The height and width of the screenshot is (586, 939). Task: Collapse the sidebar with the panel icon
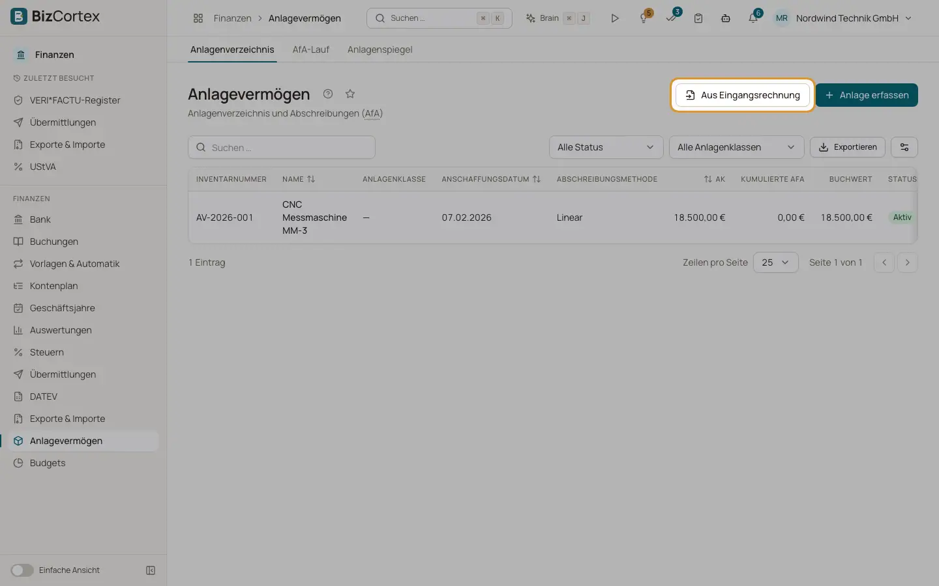151,570
